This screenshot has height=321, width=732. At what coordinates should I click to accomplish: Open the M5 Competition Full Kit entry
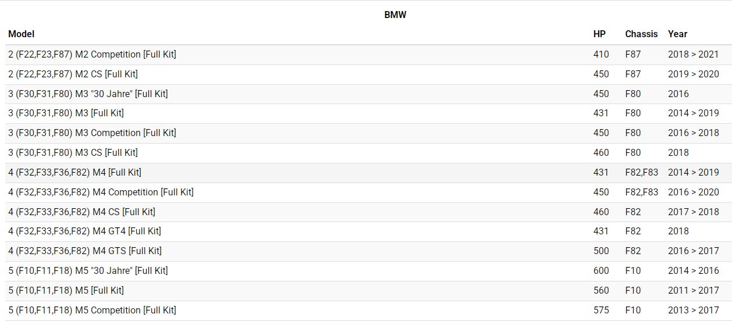(92, 311)
